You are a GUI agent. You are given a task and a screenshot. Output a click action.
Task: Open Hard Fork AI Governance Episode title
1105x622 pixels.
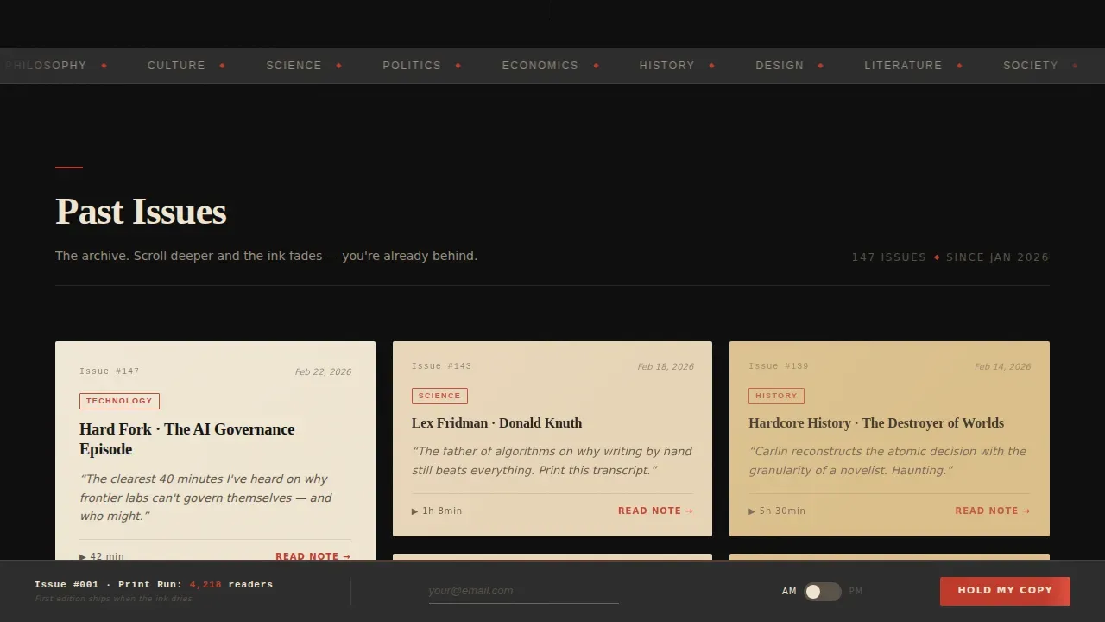(187, 439)
